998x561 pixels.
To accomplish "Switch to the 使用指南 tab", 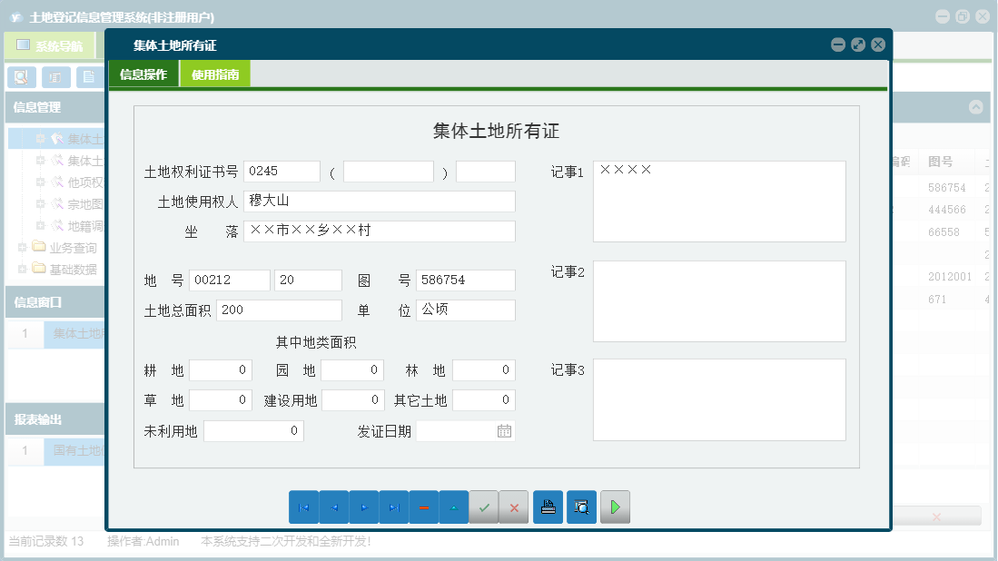I will click(x=215, y=74).
